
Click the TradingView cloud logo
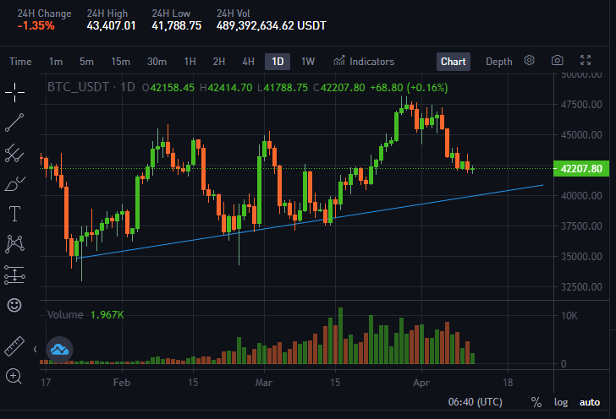coord(60,349)
